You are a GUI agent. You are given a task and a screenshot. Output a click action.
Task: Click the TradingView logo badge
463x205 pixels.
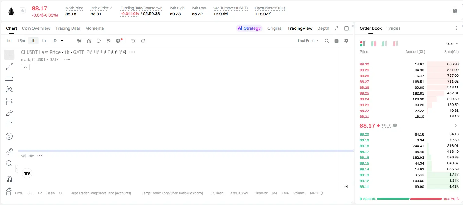coord(27,173)
